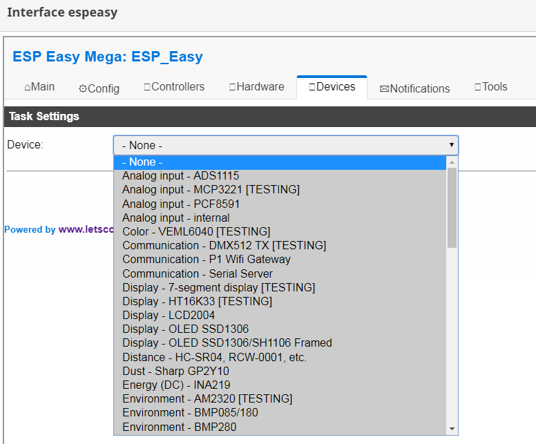Open the Notifications tab
Screen dimensions: 536x444
coord(414,89)
